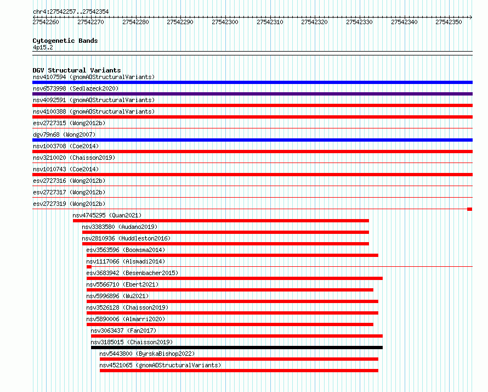
Task: Select nsv4092591 gnomAD variant label
Action: point(94,100)
